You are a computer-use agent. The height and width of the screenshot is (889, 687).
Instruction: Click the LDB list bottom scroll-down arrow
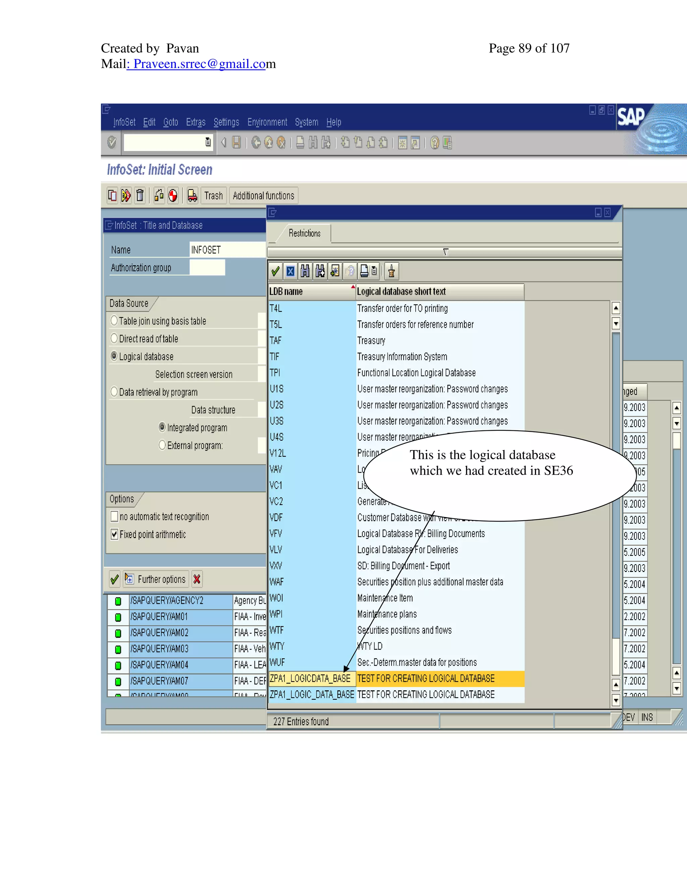tap(616, 700)
